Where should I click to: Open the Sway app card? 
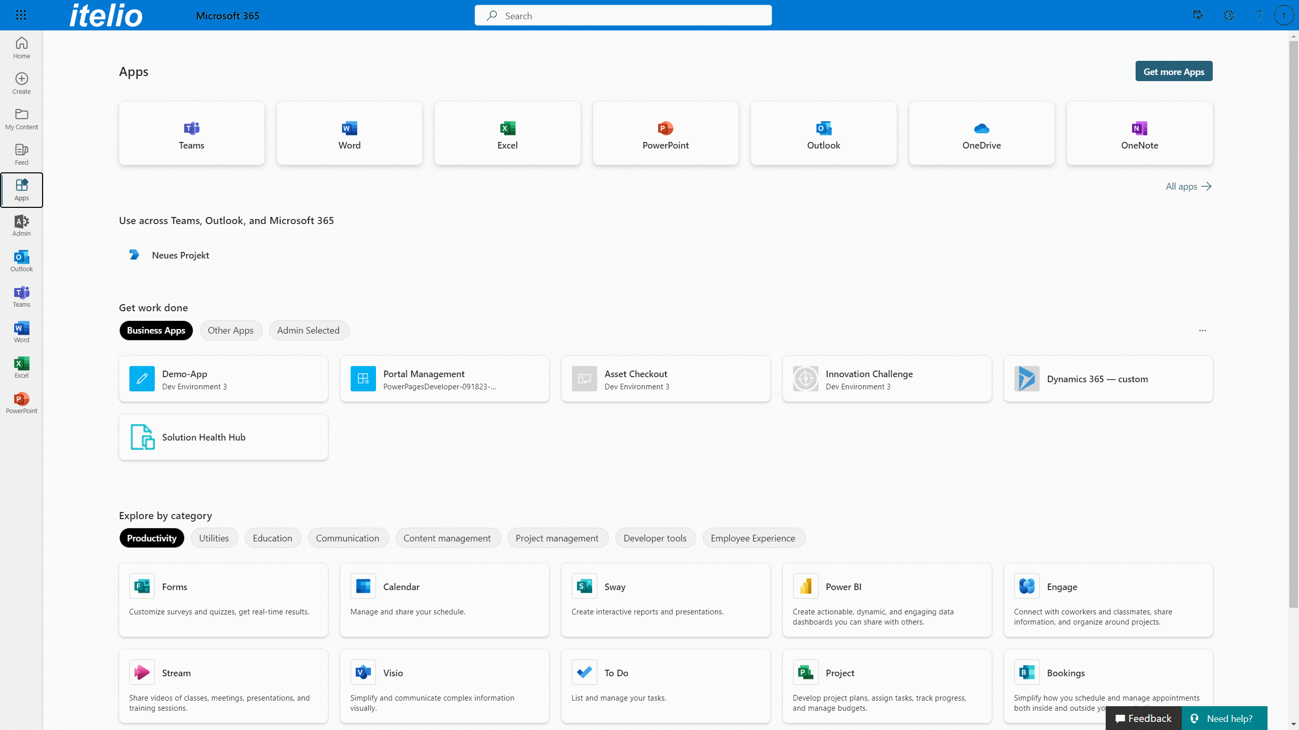coord(666,600)
